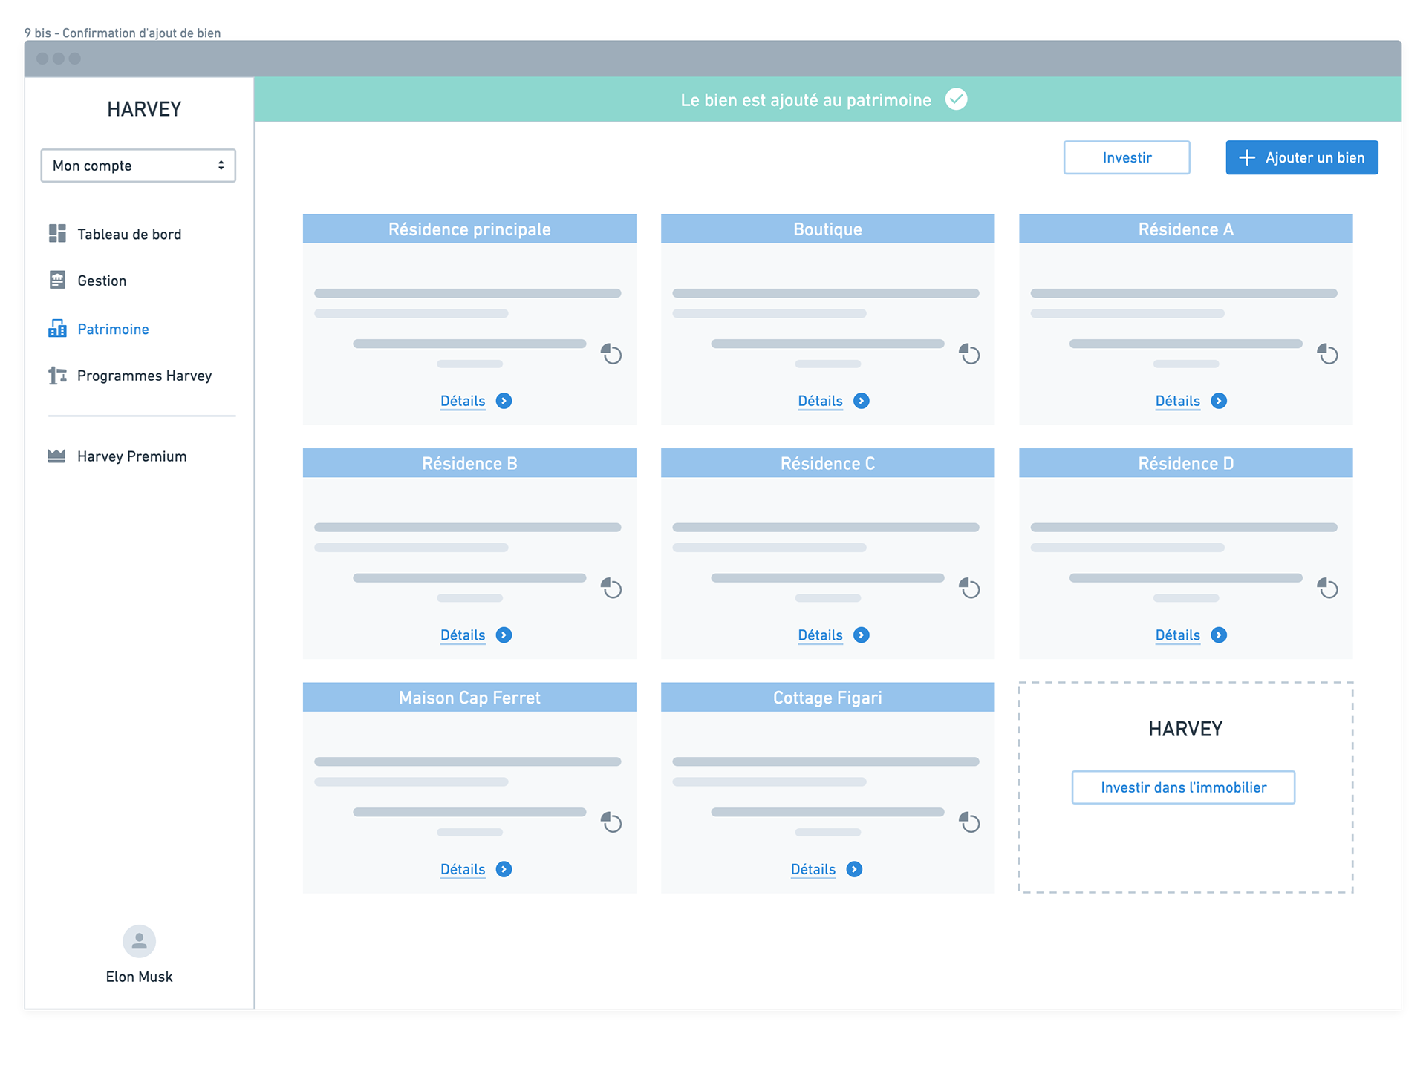Click the Tableau de bord grid icon

pos(57,234)
